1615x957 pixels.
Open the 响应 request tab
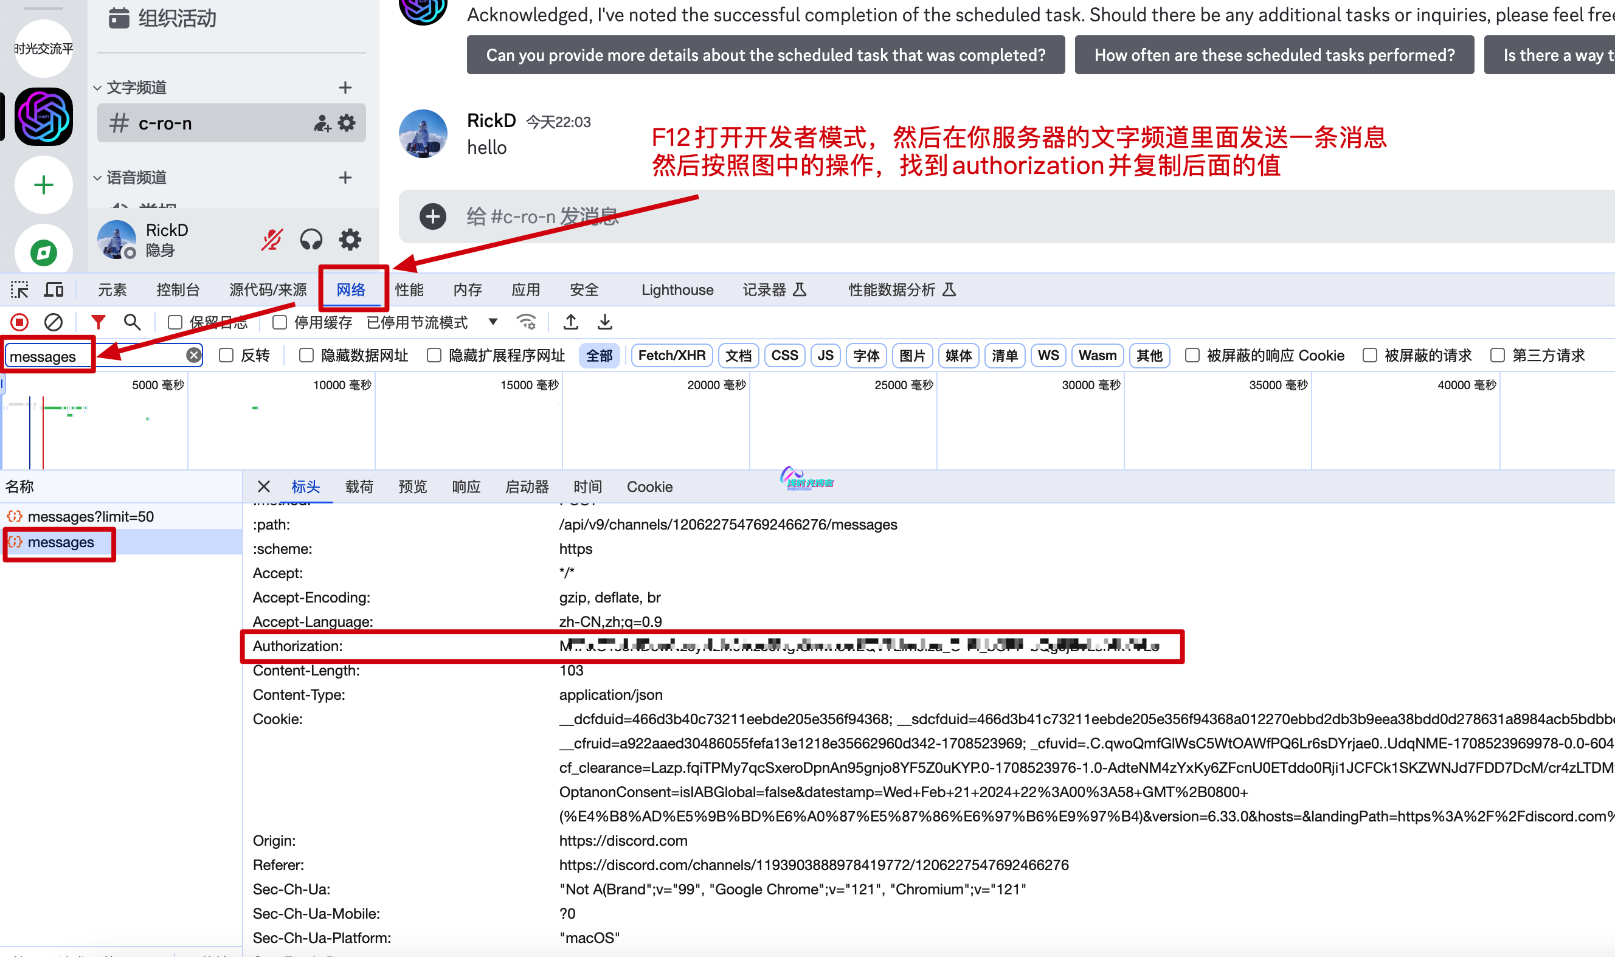tap(466, 486)
